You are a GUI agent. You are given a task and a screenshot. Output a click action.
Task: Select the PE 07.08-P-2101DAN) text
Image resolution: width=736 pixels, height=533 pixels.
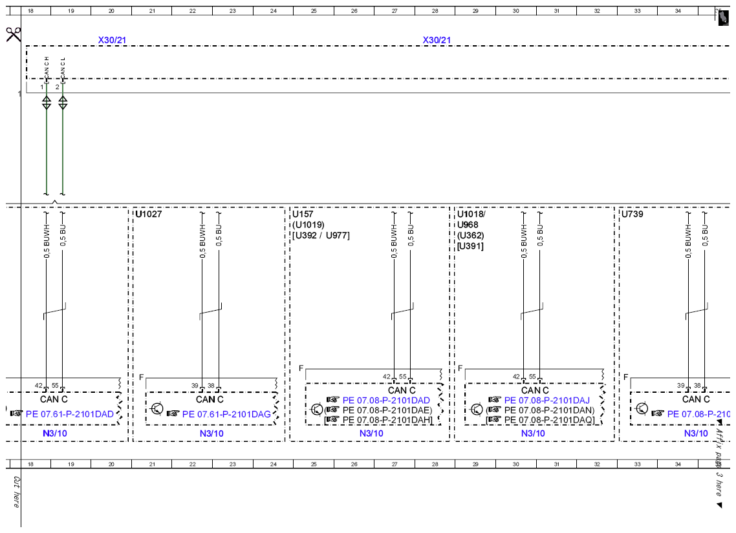click(549, 410)
